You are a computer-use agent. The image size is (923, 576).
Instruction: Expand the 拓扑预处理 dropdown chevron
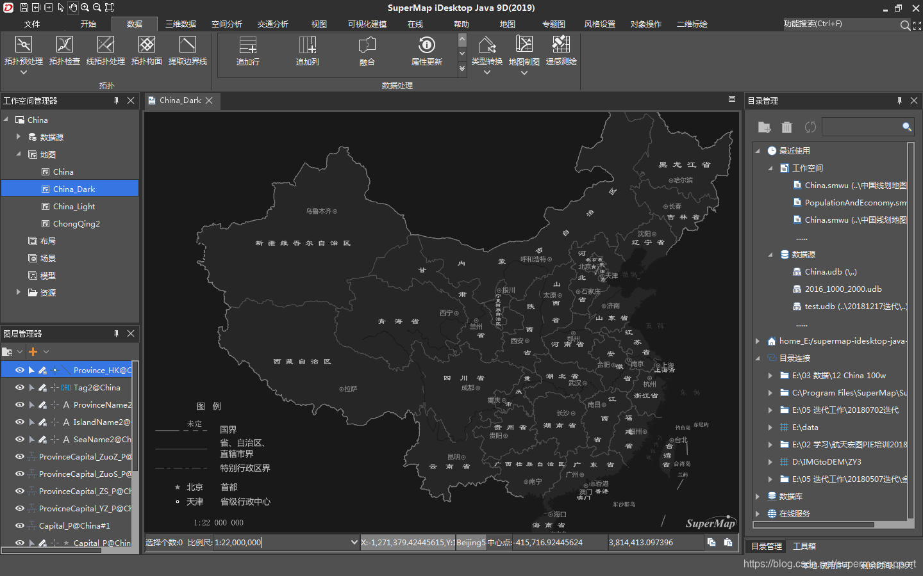24,72
